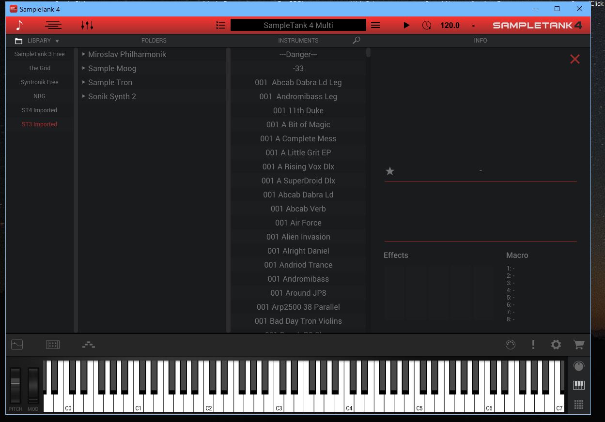Select '001 Bad Day Tron Violins'
Viewport: 605px width, 422px height.
point(298,321)
